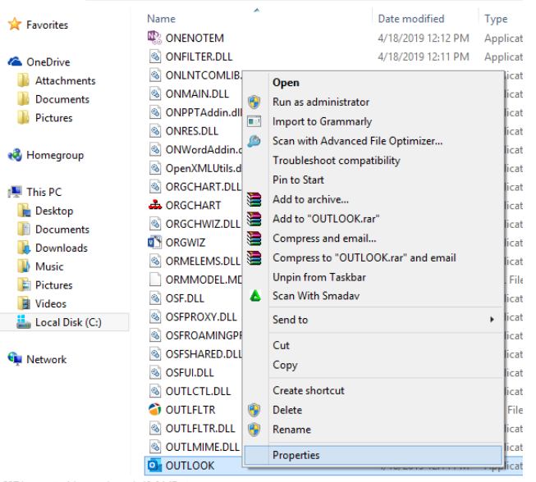Select Run as administrator

tap(321, 102)
